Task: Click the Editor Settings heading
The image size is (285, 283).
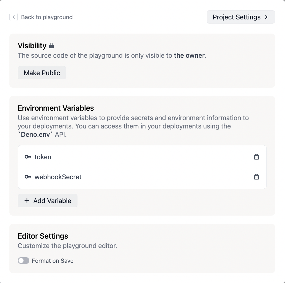Action: [x=43, y=236]
